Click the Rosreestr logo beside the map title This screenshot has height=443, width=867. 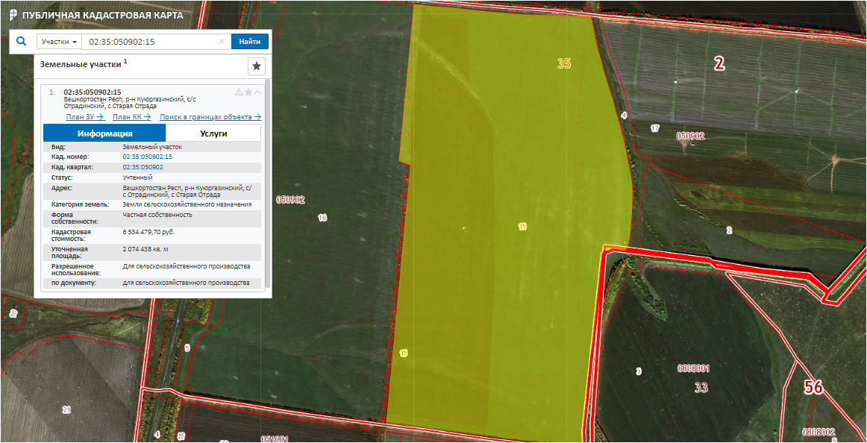[x=13, y=15]
